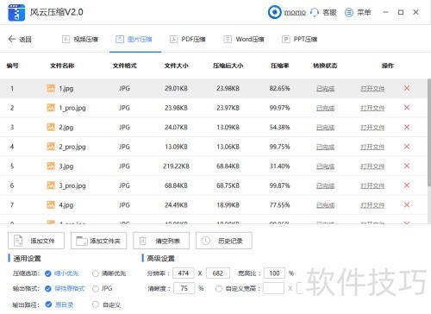The image size is (431, 314).
Task: Click 清晰度 field showing 75
Action: click(184, 288)
